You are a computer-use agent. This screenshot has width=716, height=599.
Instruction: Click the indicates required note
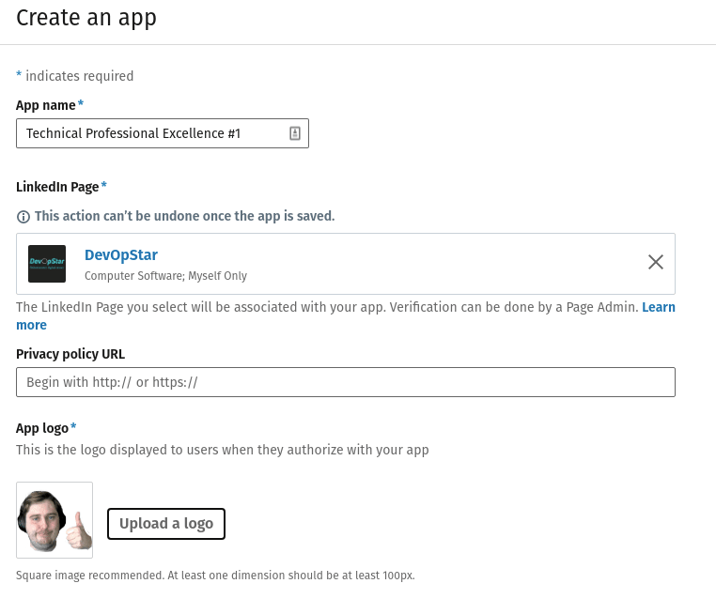click(x=79, y=76)
